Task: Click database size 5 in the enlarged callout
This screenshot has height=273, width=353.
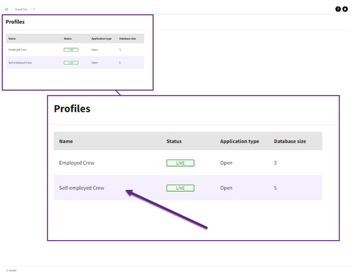Action: pyautogui.click(x=275, y=188)
